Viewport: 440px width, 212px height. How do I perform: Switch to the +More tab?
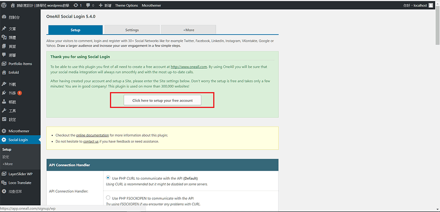(189, 30)
